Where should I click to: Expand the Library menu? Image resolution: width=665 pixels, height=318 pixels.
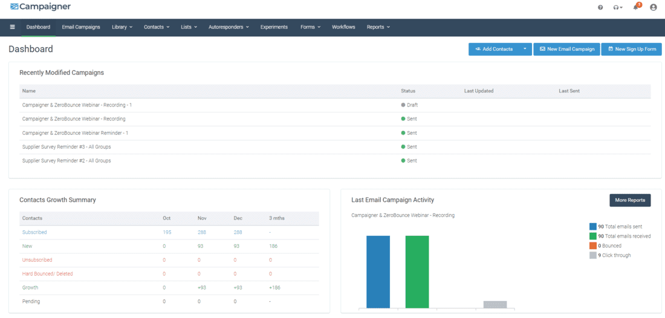point(122,27)
